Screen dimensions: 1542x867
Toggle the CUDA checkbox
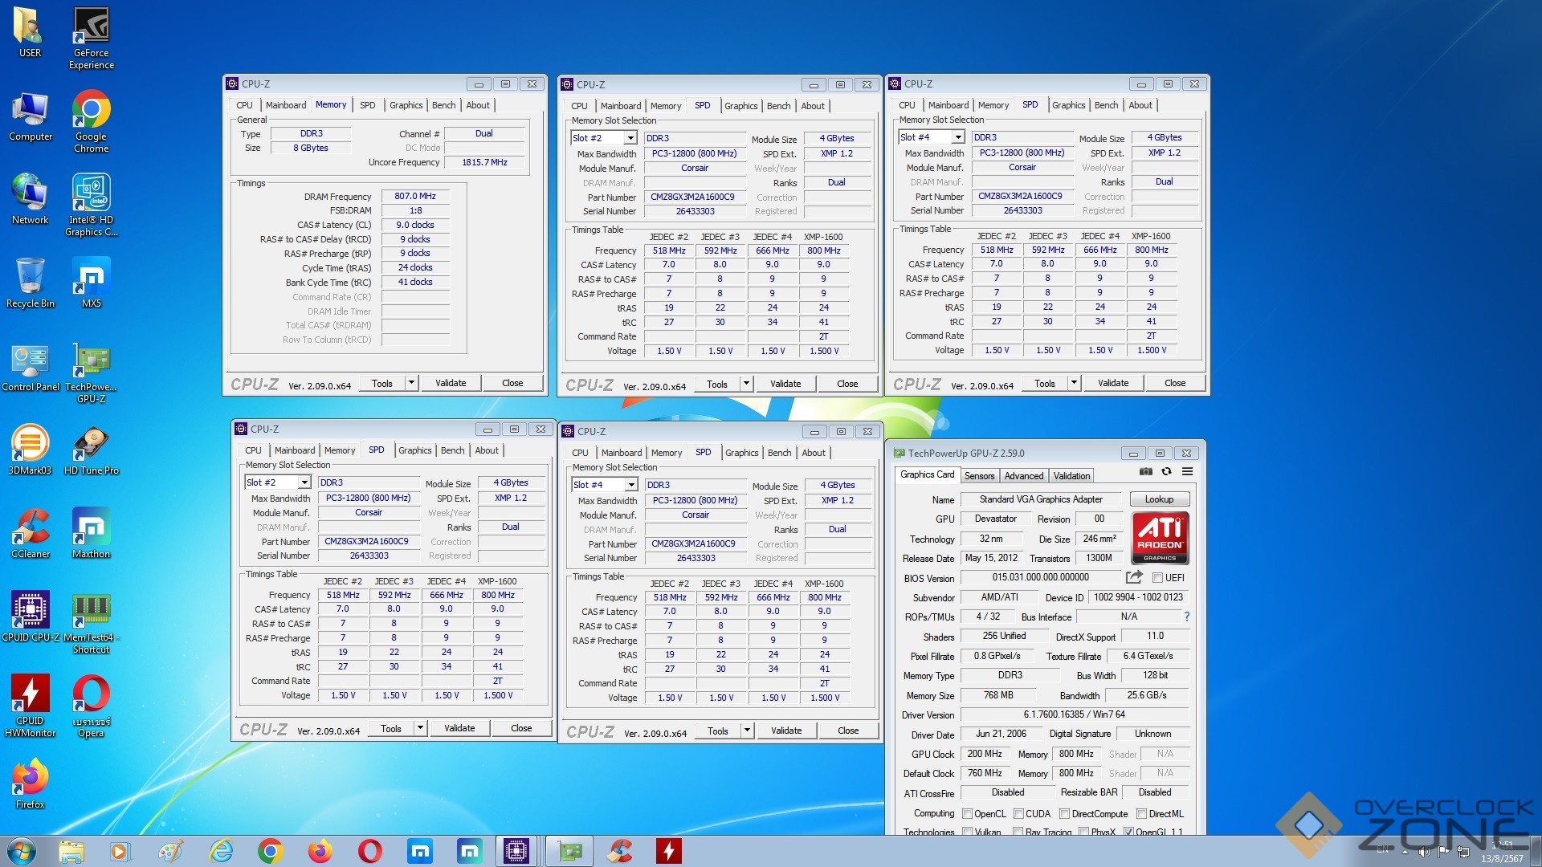(1018, 813)
